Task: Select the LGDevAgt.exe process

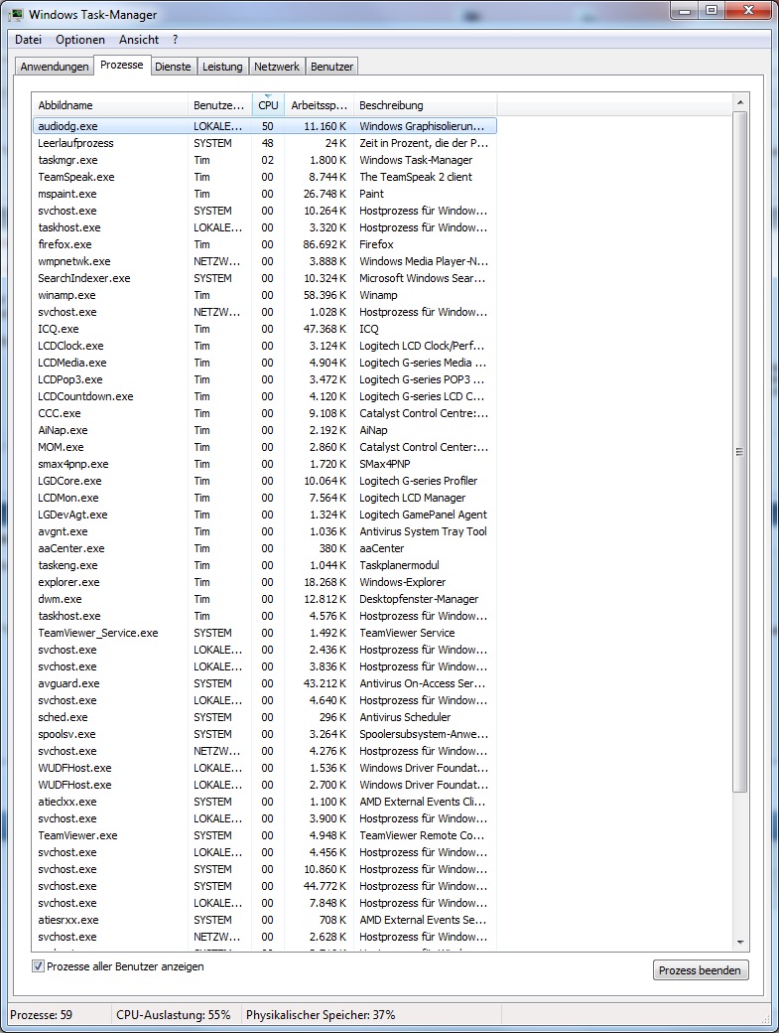Action: (x=265, y=515)
